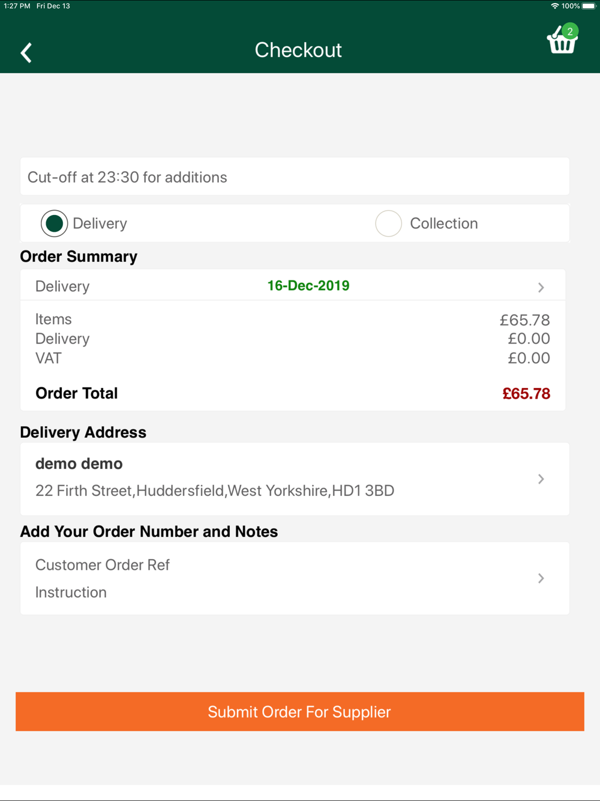Check the Wi-Fi status icon
600x801 pixels.
pos(554,6)
